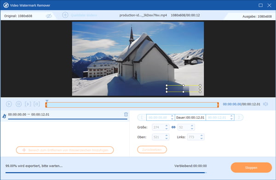Decrease the Links position stepper
This screenshot has height=180, width=276.
tap(201, 138)
